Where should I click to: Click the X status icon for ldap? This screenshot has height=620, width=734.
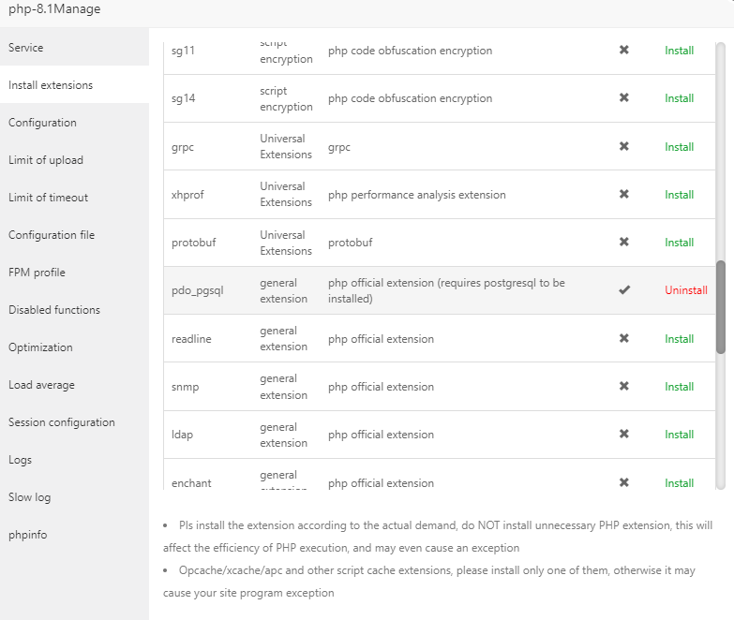pyautogui.click(x=624, y=435)
